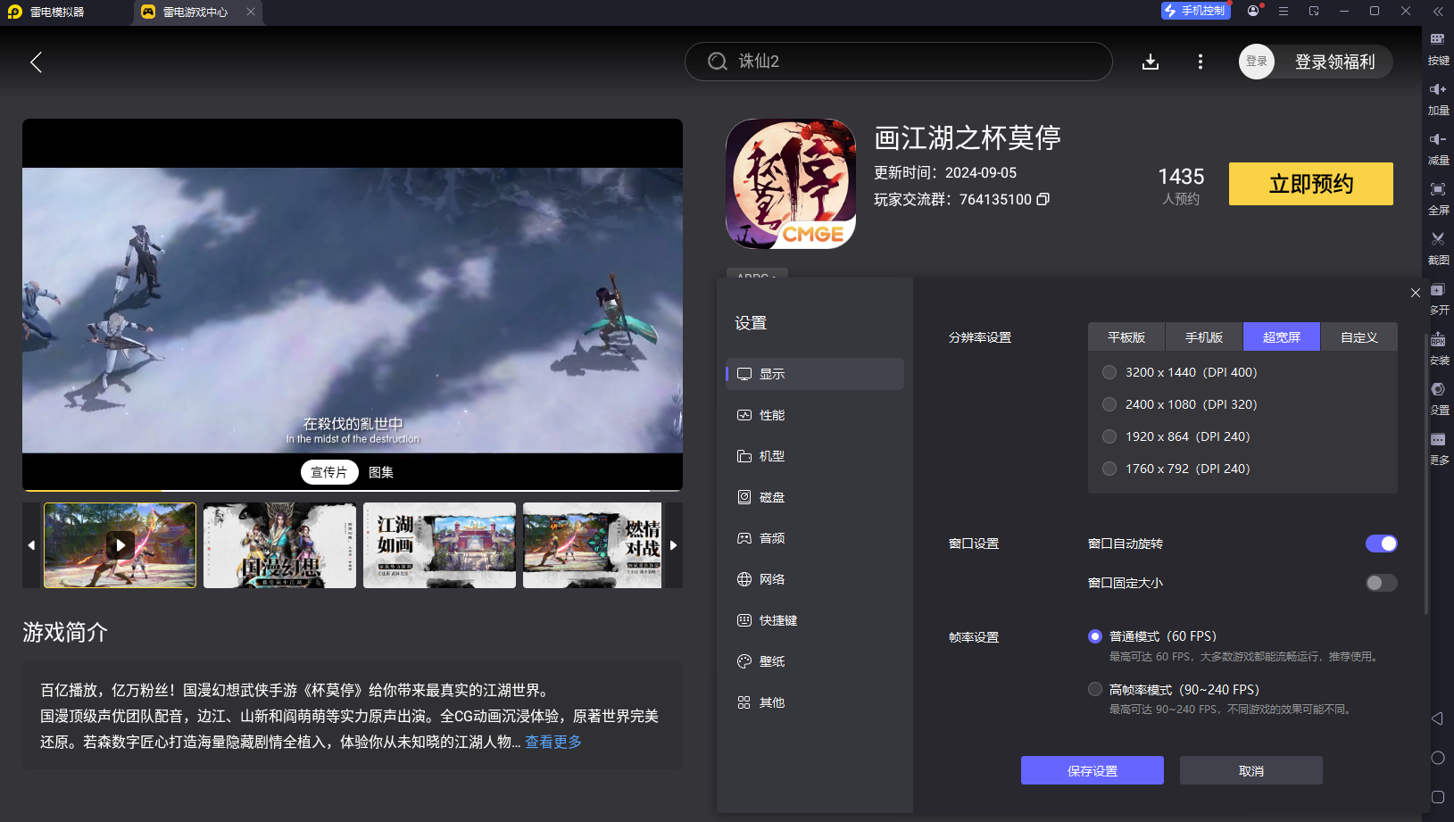Install an APK via 安装 icon
The height and width of the screenshot is (822, 1454).
point(1438,349)
